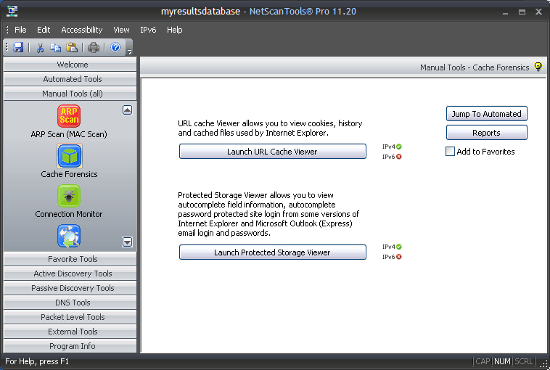
Task: Click IPv6 red X for URL Cache Viewer
Action: [x=399, y=157]
